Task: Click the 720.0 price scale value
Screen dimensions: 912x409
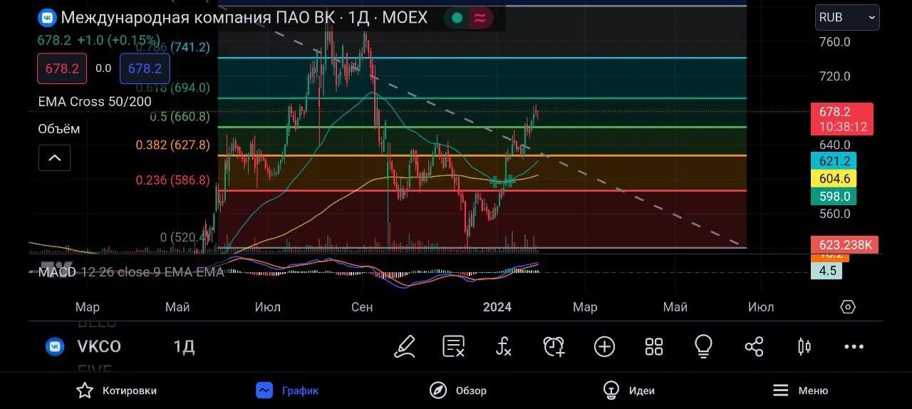Action: point(835,76)
